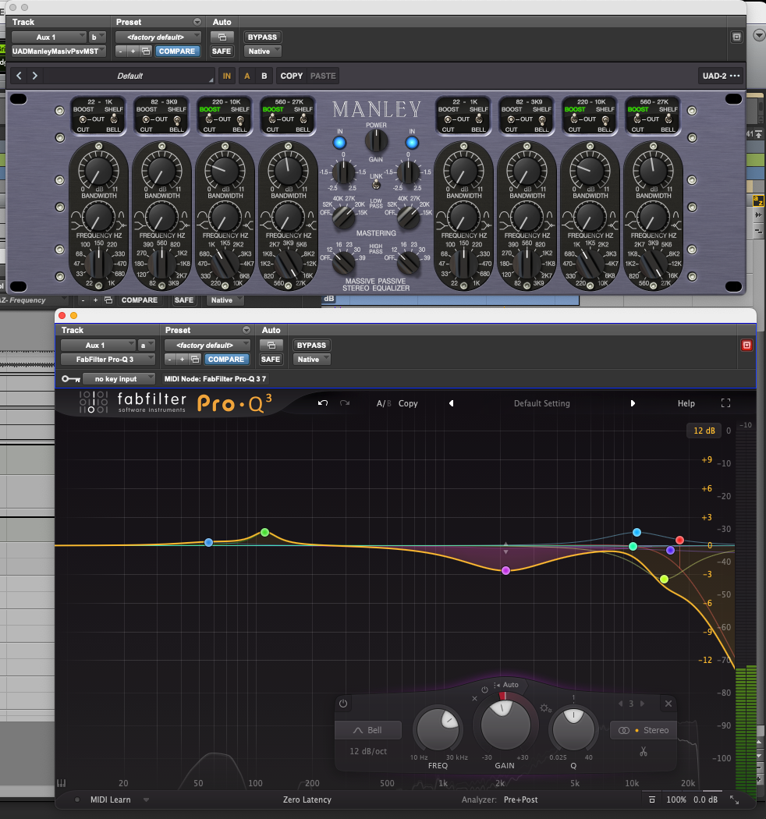Screen dimensions: 766x819
Task: Open Manley automation enable icon under Auto
Action: click(222, 37)
